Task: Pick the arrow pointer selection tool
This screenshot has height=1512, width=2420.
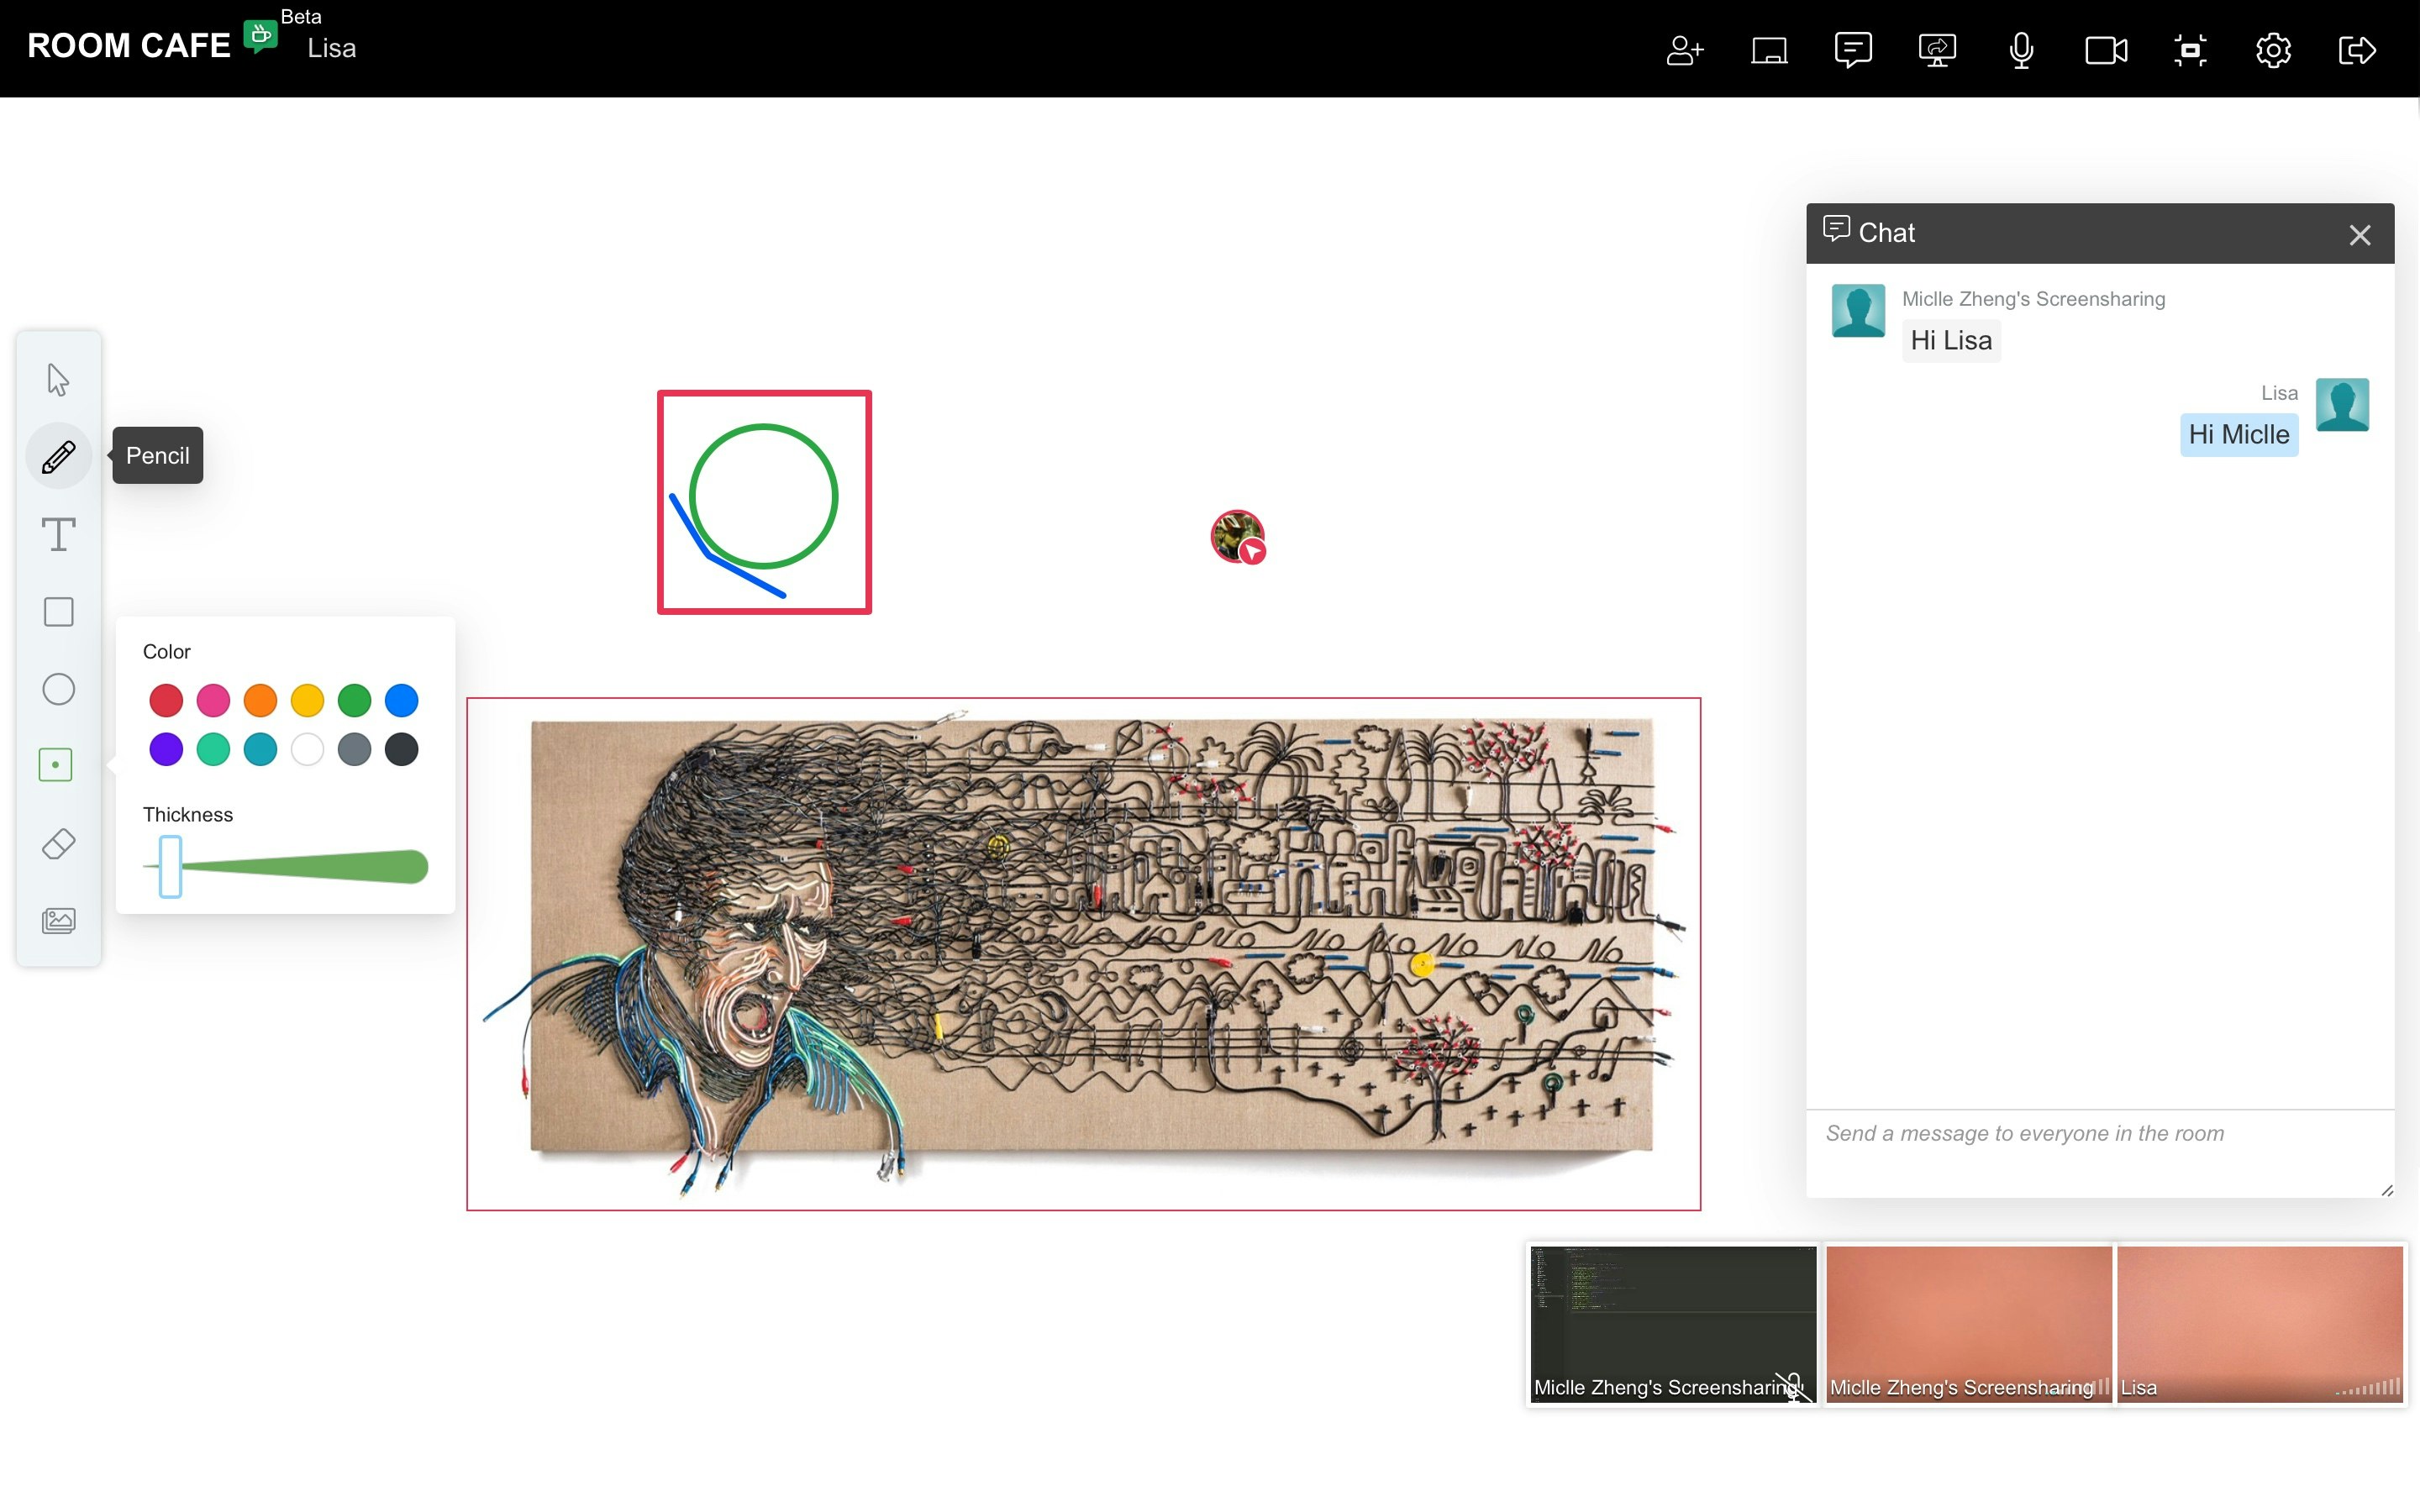Action: [58, 380]
